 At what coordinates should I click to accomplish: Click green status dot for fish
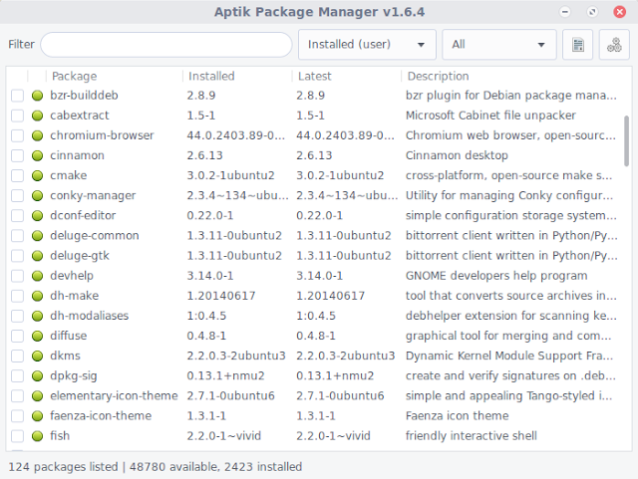[x=38, y=435]
